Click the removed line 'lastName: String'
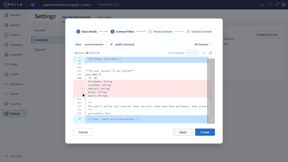Image resolution: width=288 pixels, height=162 pixels. [x=99, y=85]
